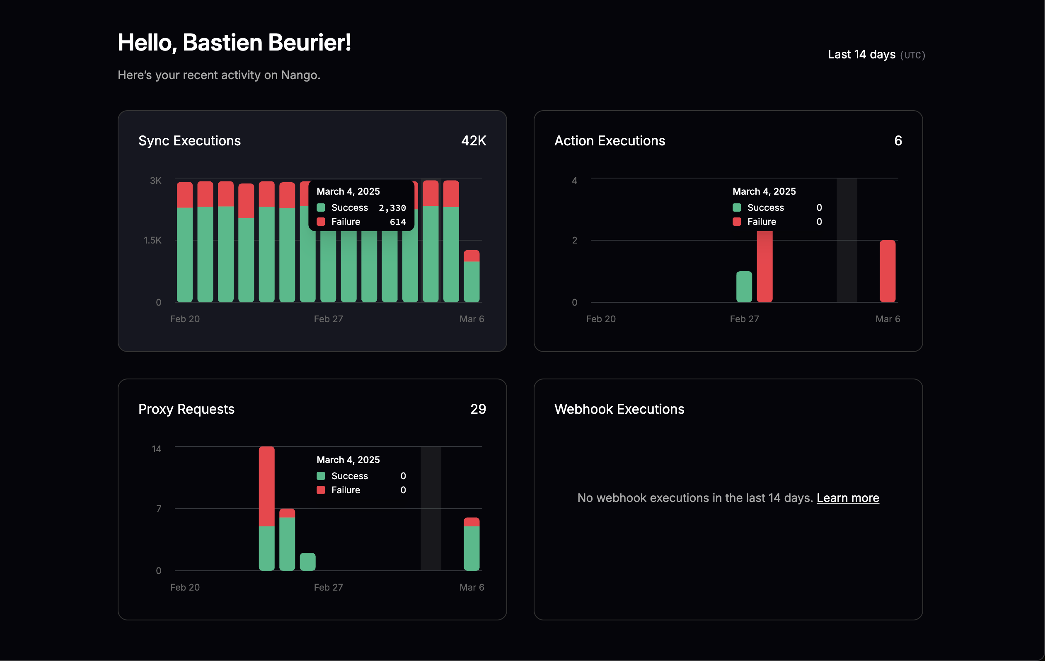Click the smallest green Proxy Requests bar
The height and width of the screenshot is (661, 1045).
(308, 562)
